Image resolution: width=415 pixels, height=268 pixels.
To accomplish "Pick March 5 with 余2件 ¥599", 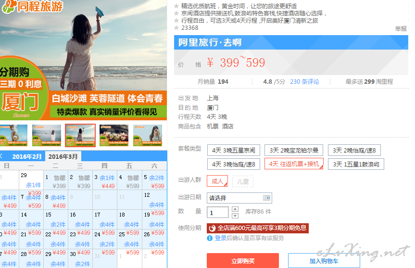I will click(154, 181).
